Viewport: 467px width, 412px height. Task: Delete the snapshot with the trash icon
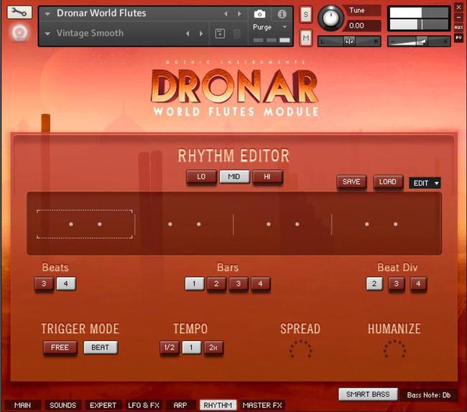click(x=237, y=33)
